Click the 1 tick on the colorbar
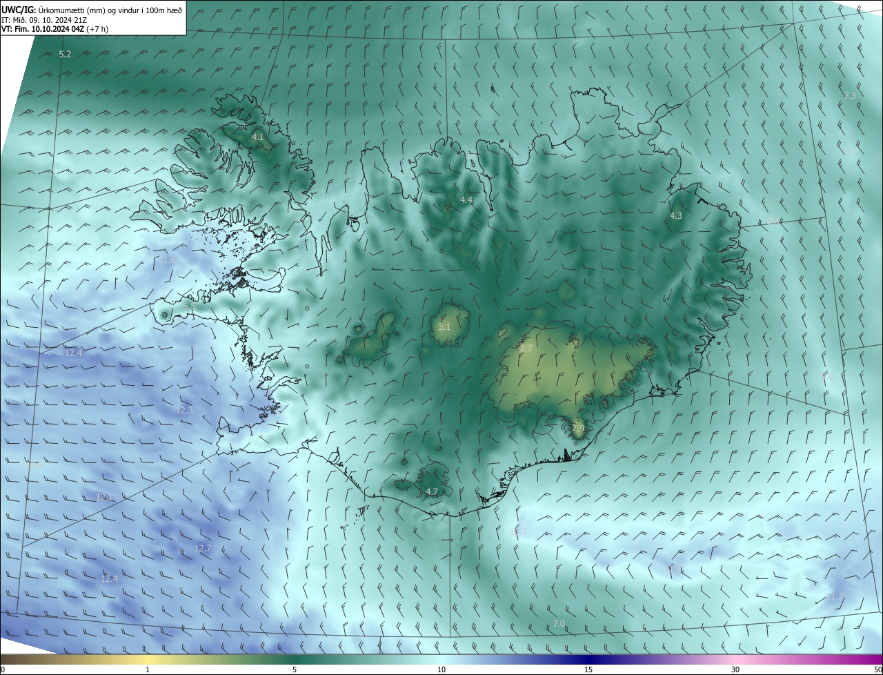Image resolution: width=883 pixels, height=675 pixels. pos(148,669)
